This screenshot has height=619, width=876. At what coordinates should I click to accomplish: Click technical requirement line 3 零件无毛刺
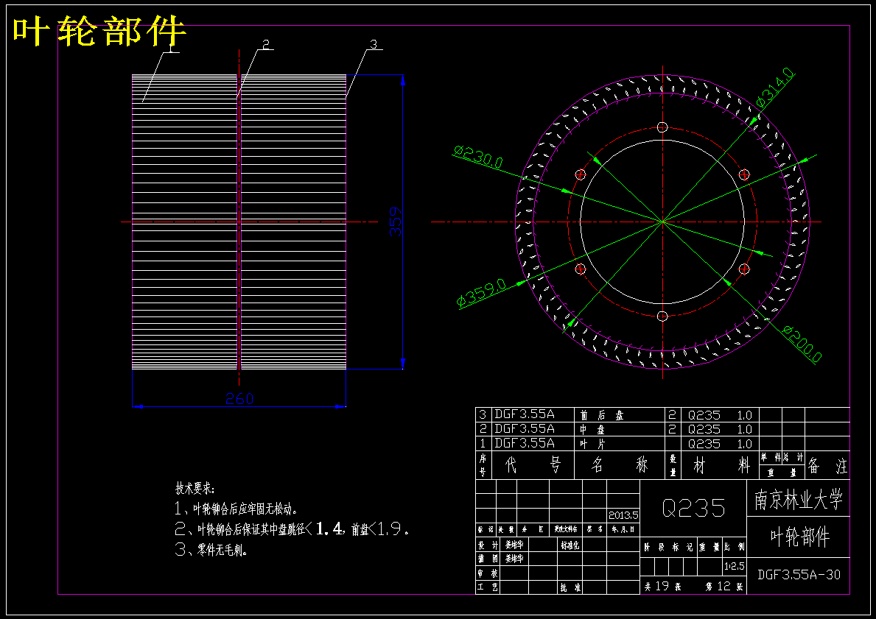coord(211,551)
